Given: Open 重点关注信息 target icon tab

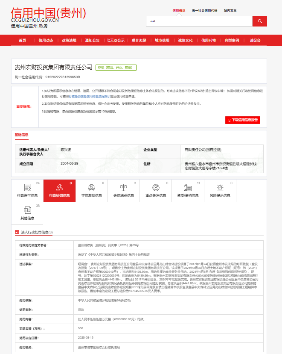Looking at the screenshot, I should point(156,191).
